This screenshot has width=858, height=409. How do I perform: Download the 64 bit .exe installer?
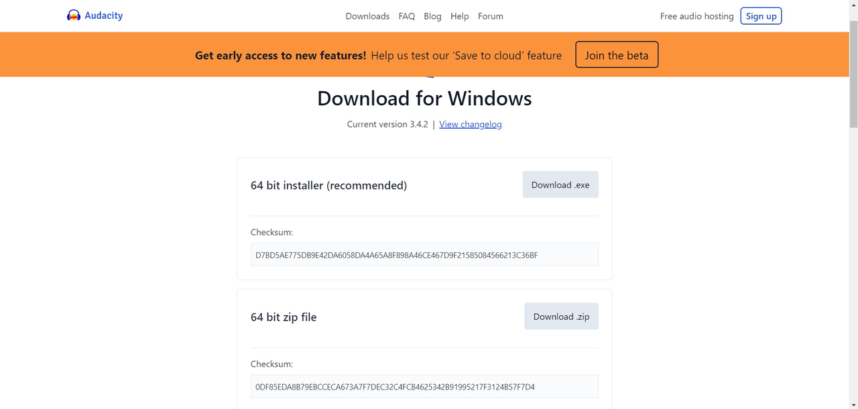[x=560, y=184]
